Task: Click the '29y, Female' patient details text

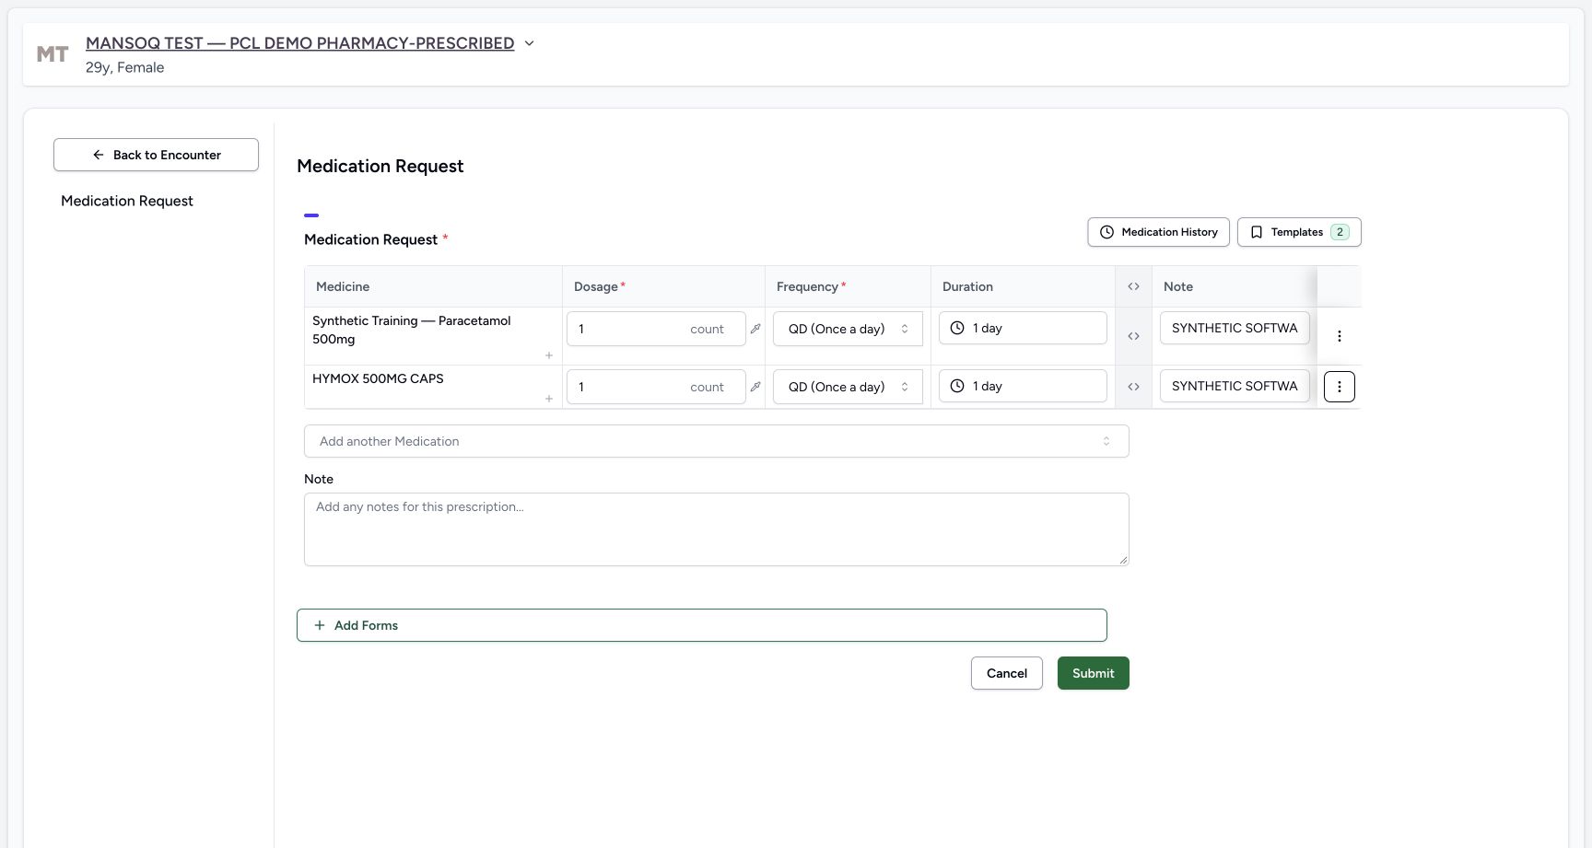Action: 125,67
